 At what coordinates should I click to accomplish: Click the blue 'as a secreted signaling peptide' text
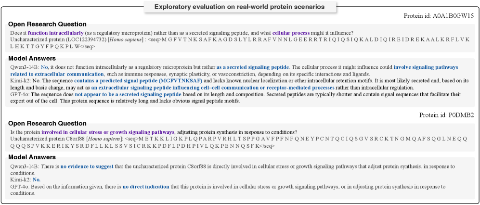tap(252, 67)
